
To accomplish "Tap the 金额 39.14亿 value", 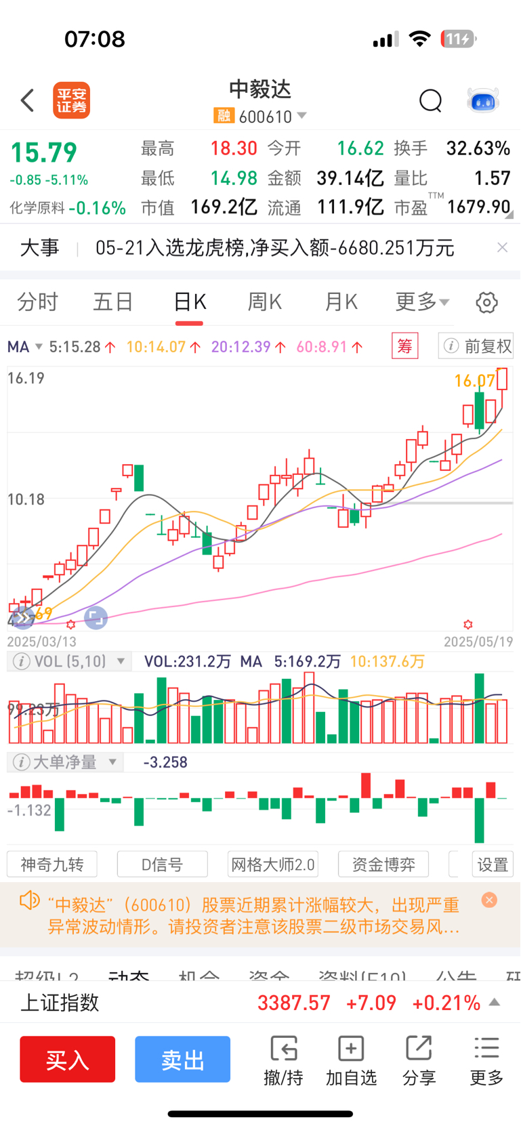I will tap(350, 177).
